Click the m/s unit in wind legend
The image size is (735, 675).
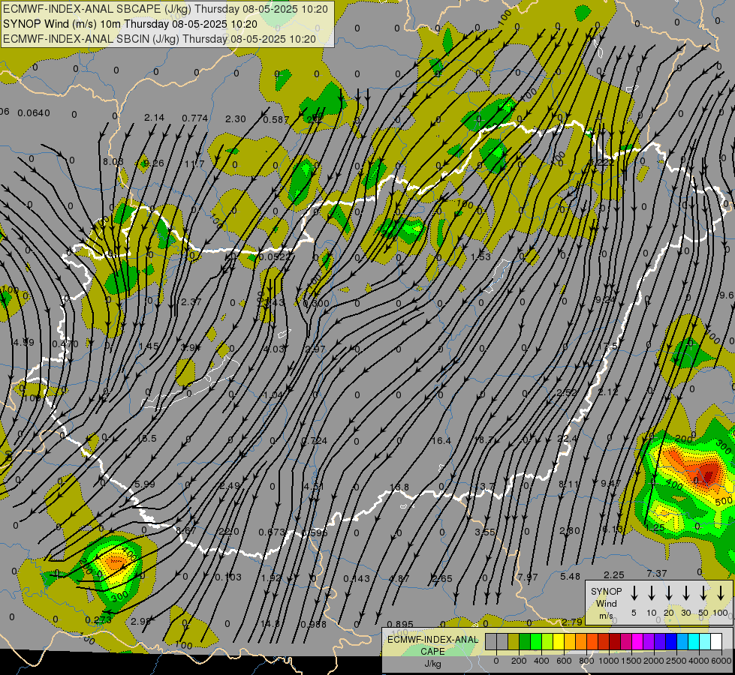(x=606, y=616)
